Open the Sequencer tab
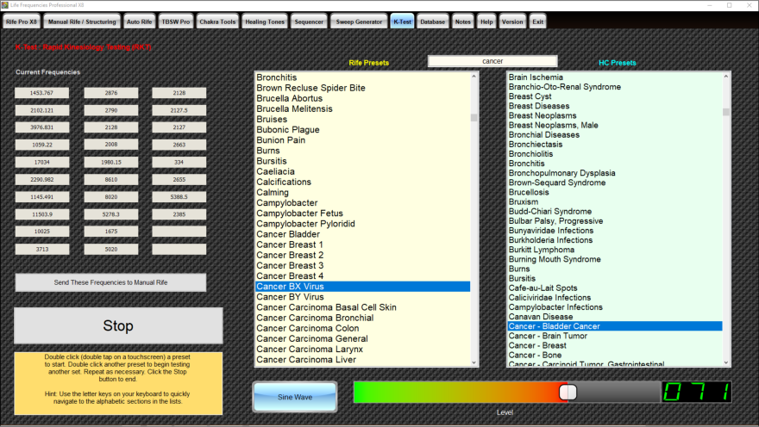Viewport: 759px width, 427px height. tap(309, 22)
